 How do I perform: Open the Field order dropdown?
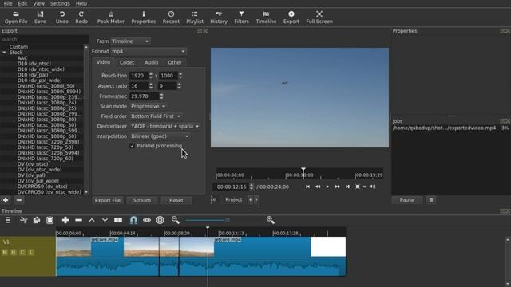tap(156, 116)
